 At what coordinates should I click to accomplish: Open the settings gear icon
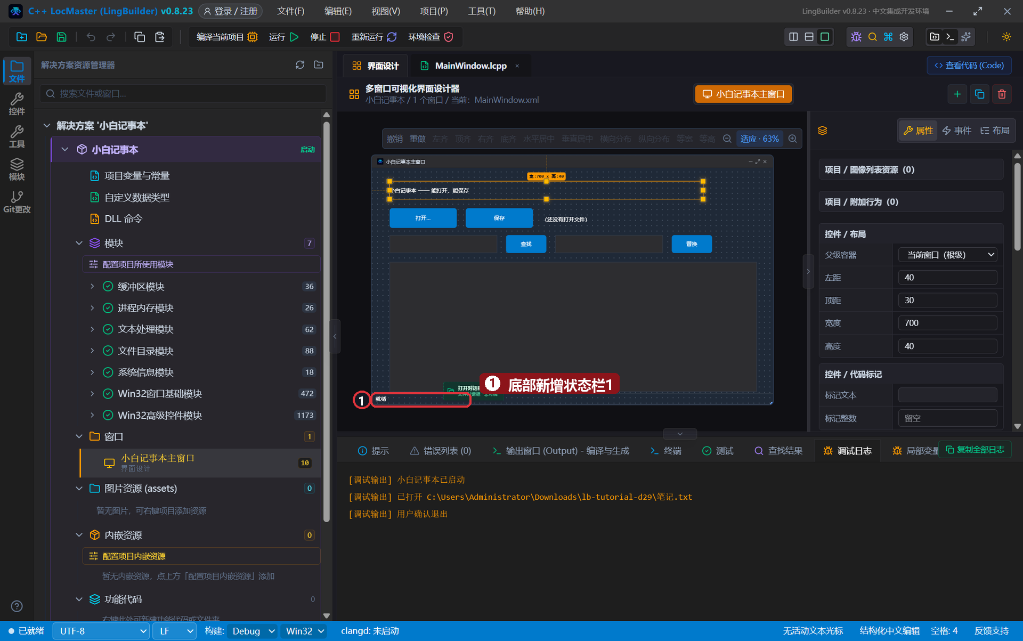coord(904,37)
